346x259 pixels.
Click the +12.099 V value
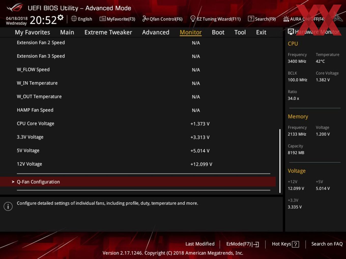[x=201, y=164]
